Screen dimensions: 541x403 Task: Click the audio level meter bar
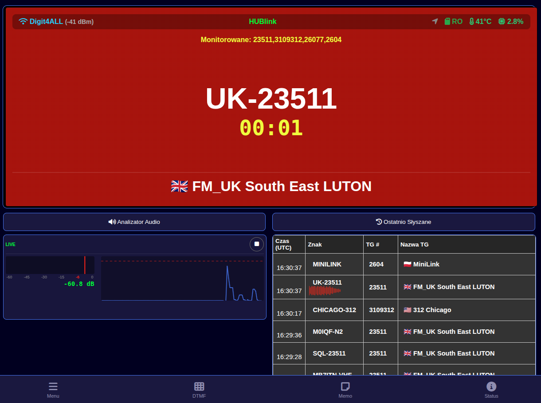point(50,265)
